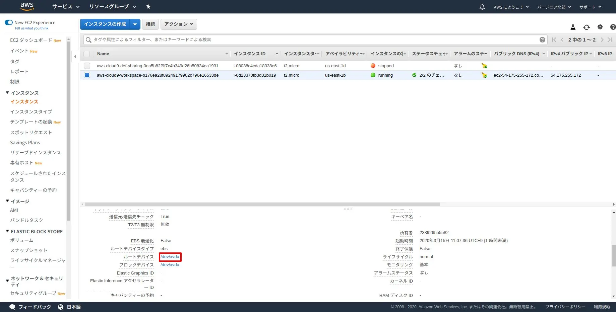Click the language globe icon
The width and height of the screenshot is (616, 312).
point(61,307)
